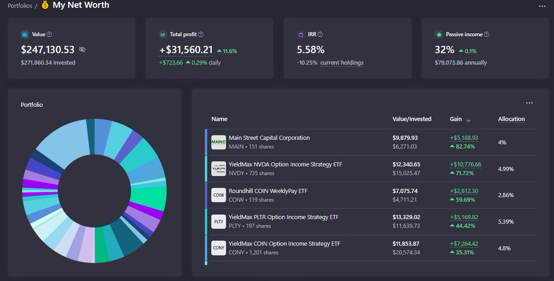Click the CONY ticker logo
This screenshot has width=554, height=281.
click(x=218, y=248)
